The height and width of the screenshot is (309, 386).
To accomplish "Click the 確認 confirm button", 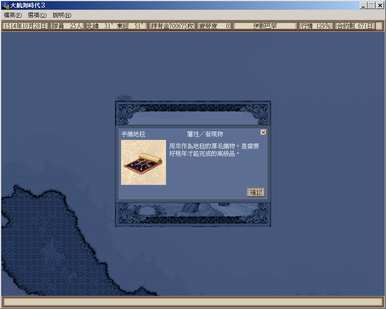I will (256, 192).
